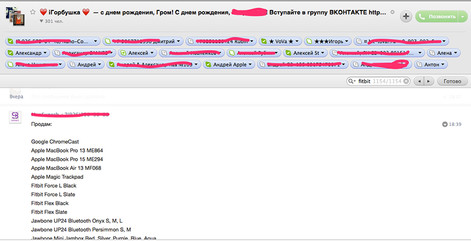Click the Apple MacBook Air 13 MF068 line
The height and width of the screenshot is (241, 471).
66,168
